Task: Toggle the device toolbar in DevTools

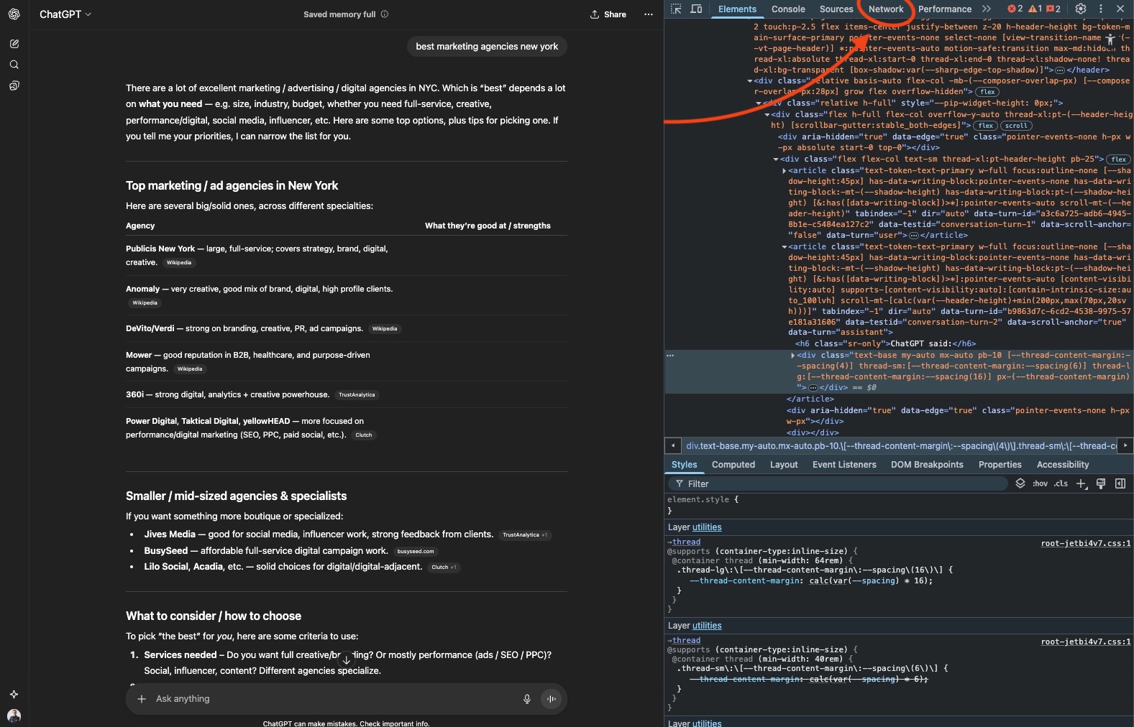Action: click(696, 9)
